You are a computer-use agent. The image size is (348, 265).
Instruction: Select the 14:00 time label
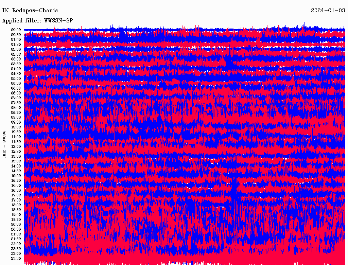pos(16,166)
